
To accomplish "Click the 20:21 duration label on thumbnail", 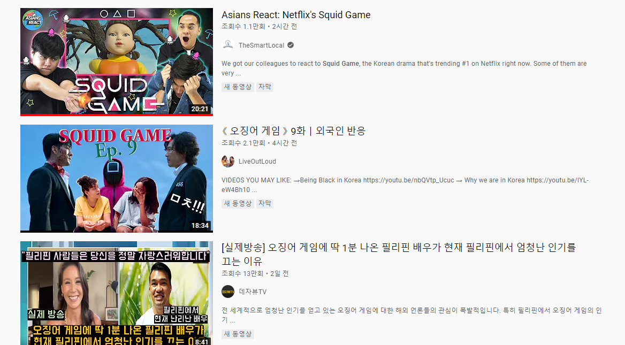I will 200,109.
